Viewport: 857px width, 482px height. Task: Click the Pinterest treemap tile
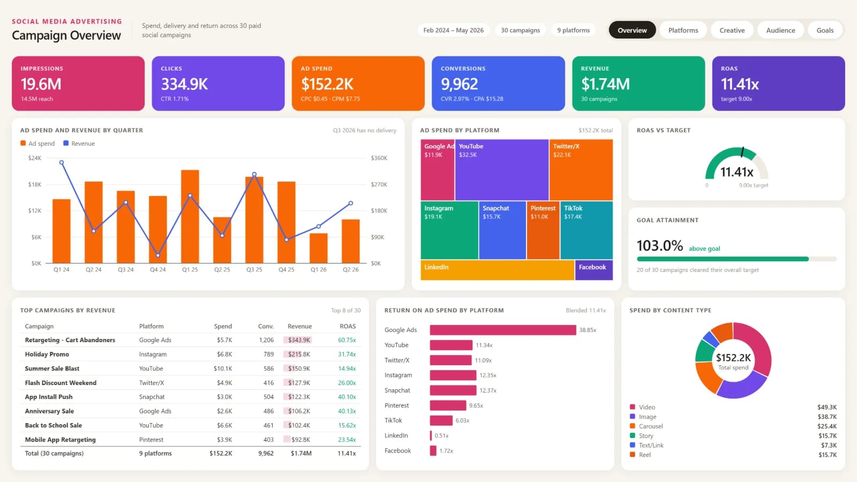pos(543,230)
